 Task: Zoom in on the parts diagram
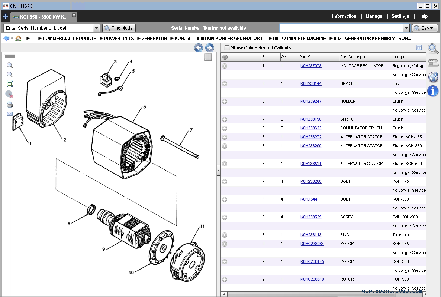pos(10,65)
